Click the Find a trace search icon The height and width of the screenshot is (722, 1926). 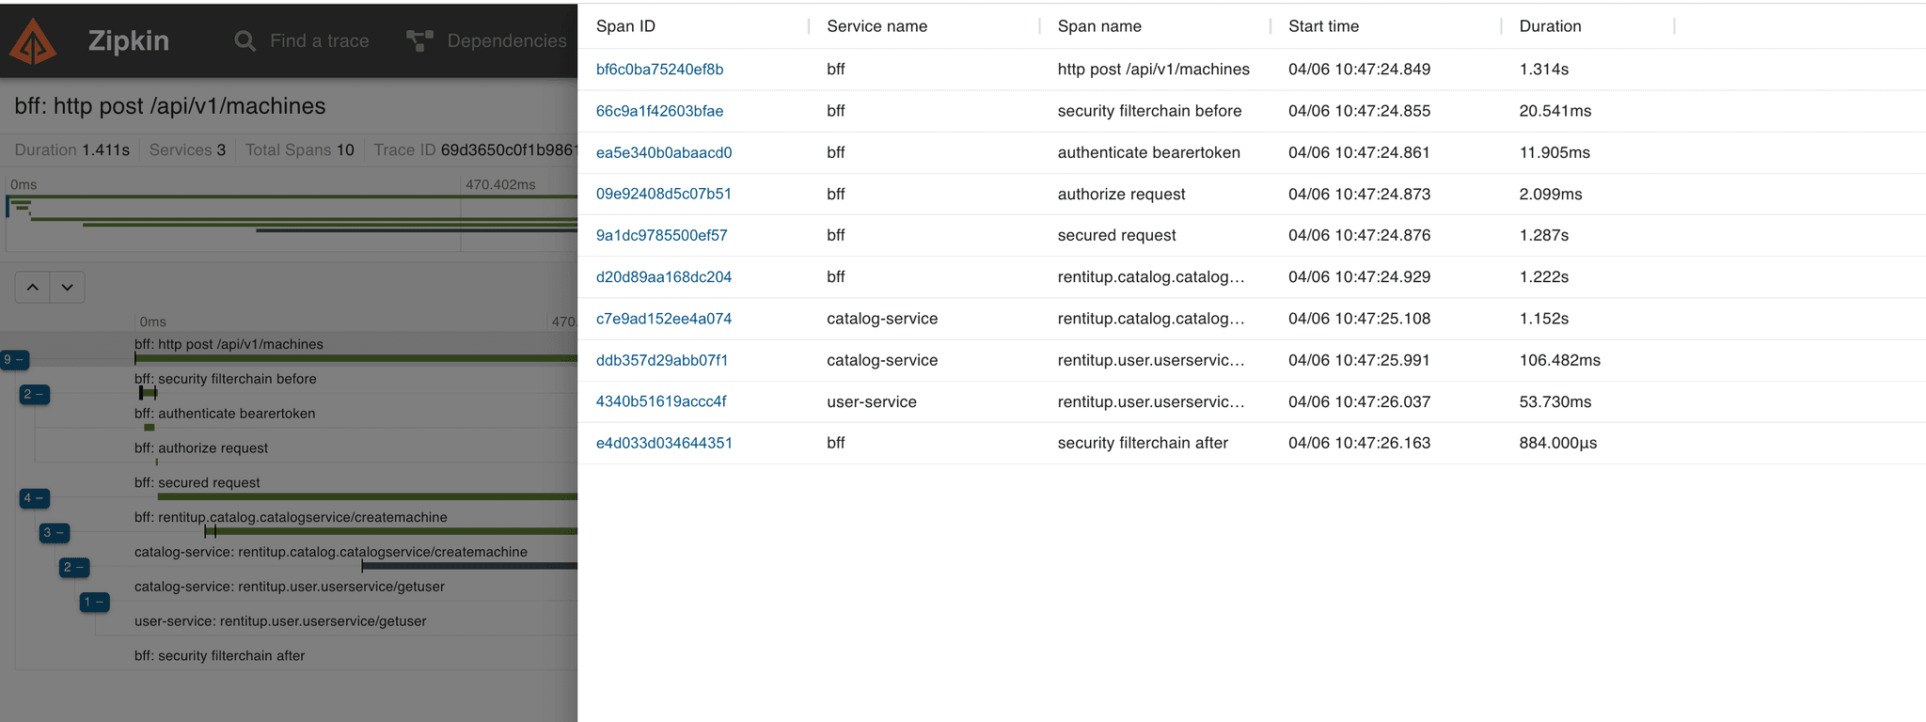pos(245,41)
